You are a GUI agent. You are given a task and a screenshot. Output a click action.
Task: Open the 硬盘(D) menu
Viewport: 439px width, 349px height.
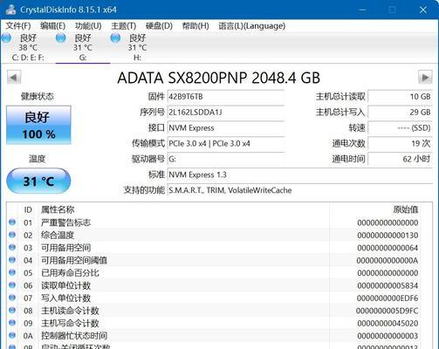pos(159,26)
